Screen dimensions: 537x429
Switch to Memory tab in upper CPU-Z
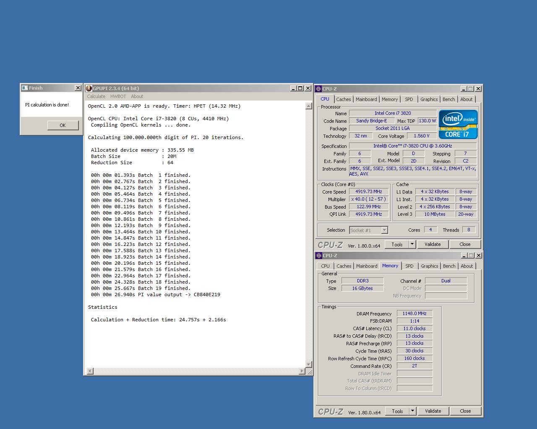[390, 99]
